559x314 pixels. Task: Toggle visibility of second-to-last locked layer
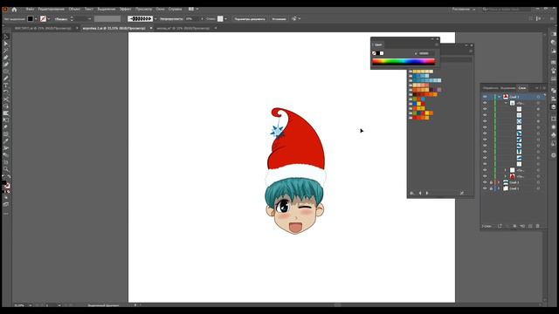[485, 182]
